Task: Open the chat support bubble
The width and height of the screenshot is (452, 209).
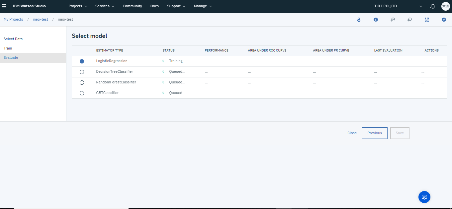Action: tap(424, 197)
